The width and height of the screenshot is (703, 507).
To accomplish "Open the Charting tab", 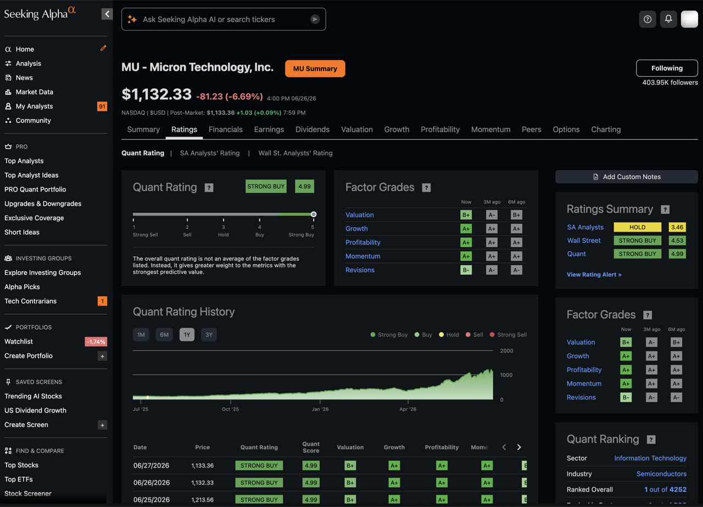I will coord(606,129).
